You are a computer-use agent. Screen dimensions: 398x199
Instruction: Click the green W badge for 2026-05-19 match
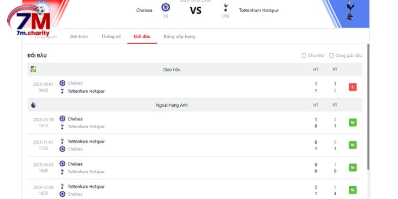[353, 123]
